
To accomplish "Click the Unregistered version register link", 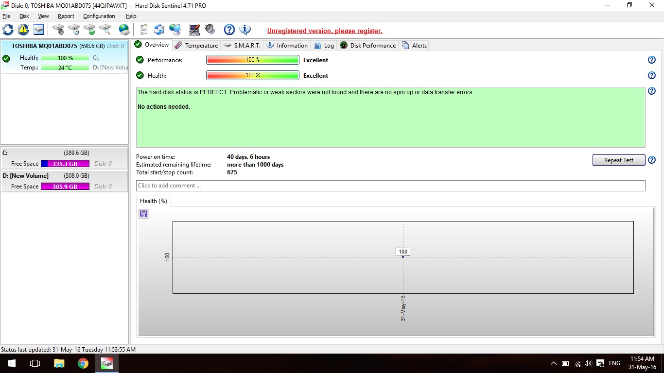I will [325, 31].
